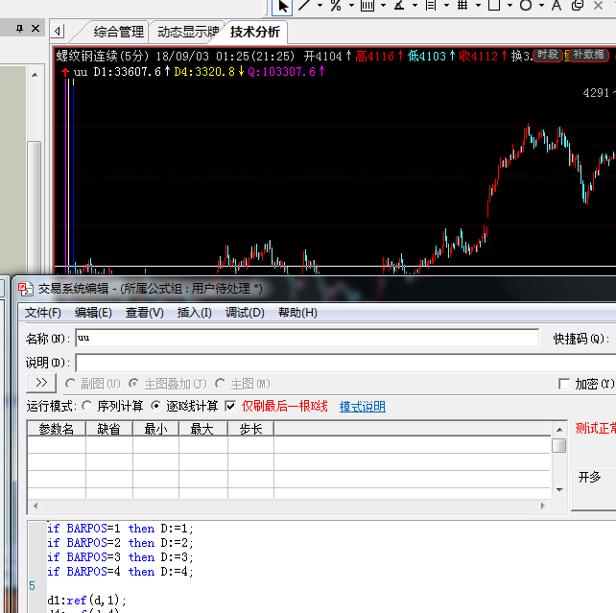
Task: Toggle 仅刷最后一根K线 checkbox
Action: click(230, 406)
